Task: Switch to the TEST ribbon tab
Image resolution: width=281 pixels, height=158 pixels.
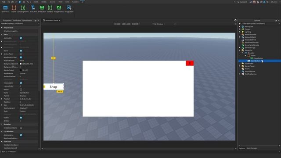Action: coord(60,2)
